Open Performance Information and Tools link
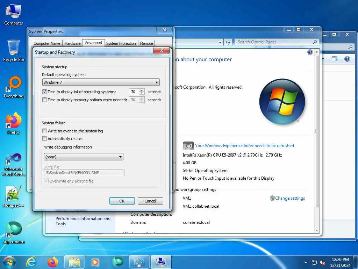The width and height of the screenshot is (358, 269). [x=83, y=221]
